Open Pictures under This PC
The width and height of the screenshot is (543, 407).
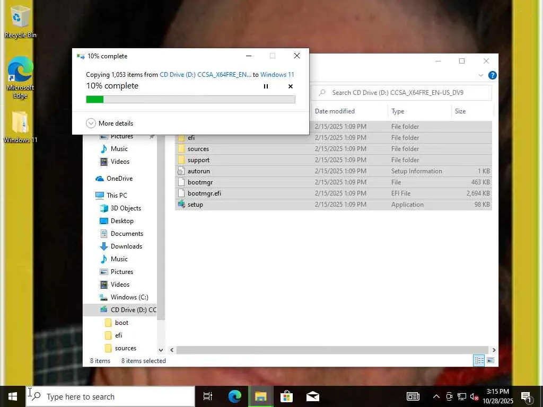pos(121,272)
